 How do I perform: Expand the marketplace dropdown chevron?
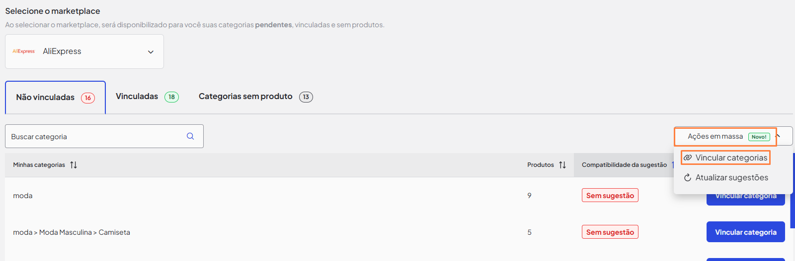pyautogui.click(x=151, y=52)
